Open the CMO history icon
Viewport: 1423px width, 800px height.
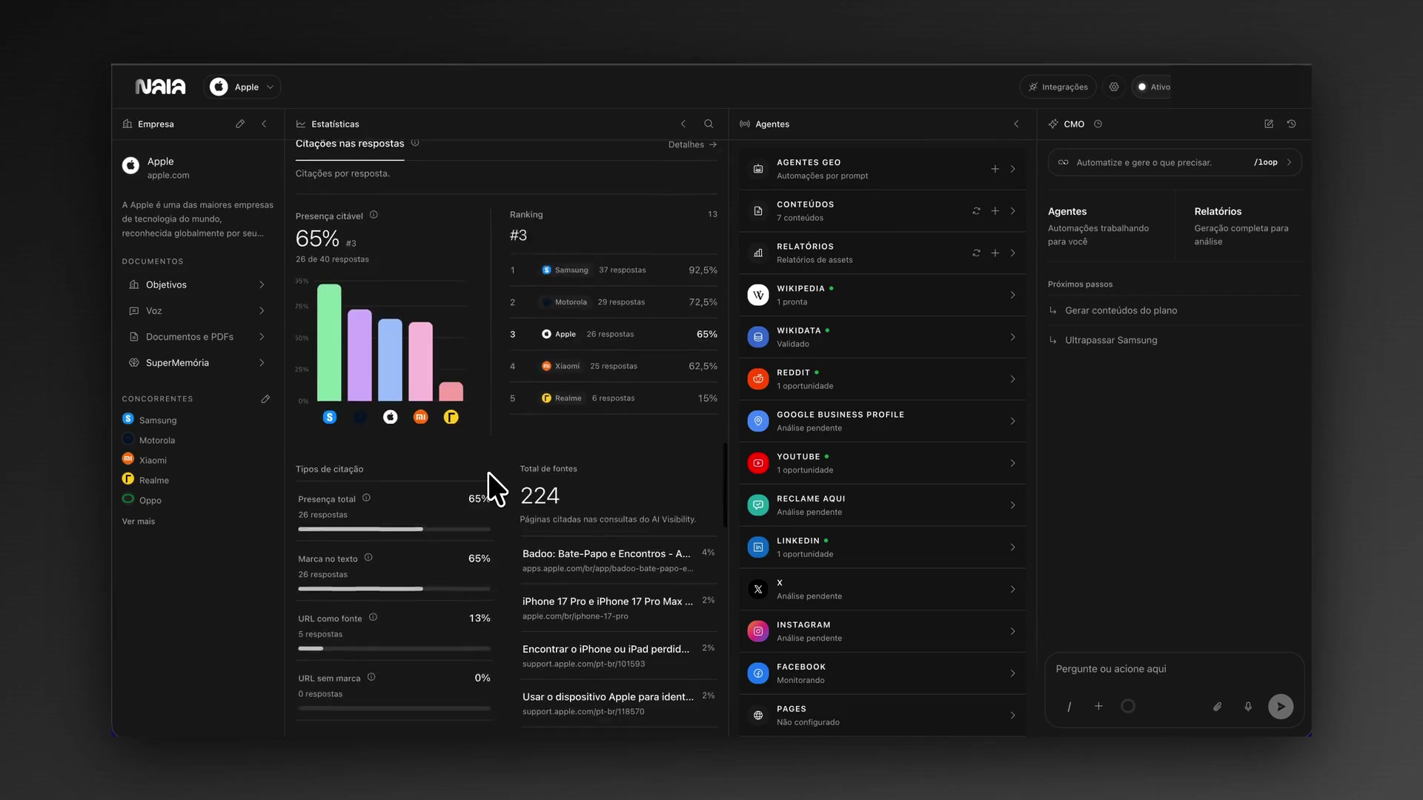coord(1291,124)
